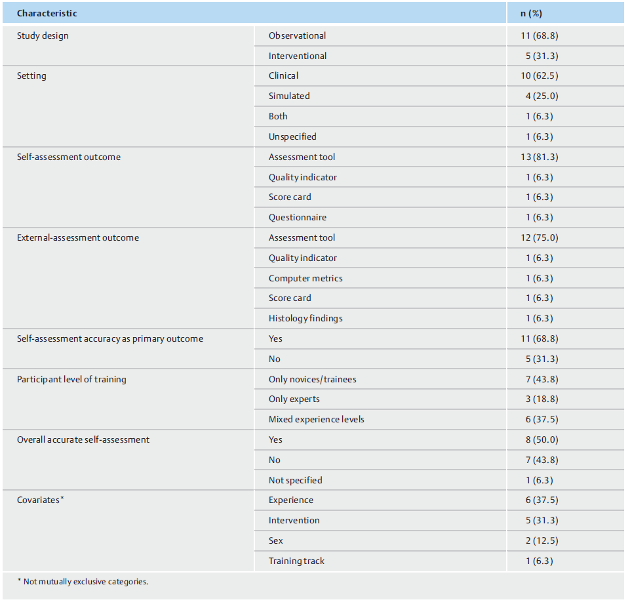This screenshot has height=606, width=630.
Task: Select the Study design row label
Action: point(43,35)
